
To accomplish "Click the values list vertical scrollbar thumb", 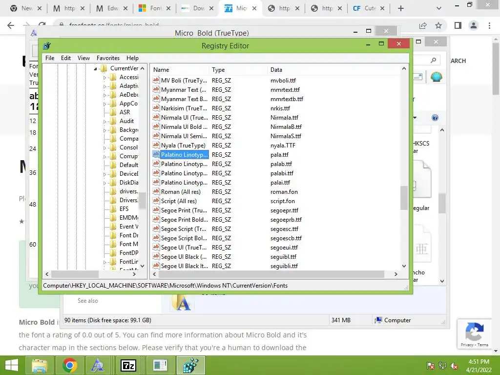I will point(404,198).
